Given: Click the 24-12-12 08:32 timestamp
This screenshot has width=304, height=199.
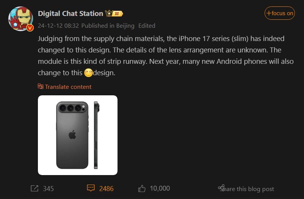Looking at the screenshot, I should point(58,26).
